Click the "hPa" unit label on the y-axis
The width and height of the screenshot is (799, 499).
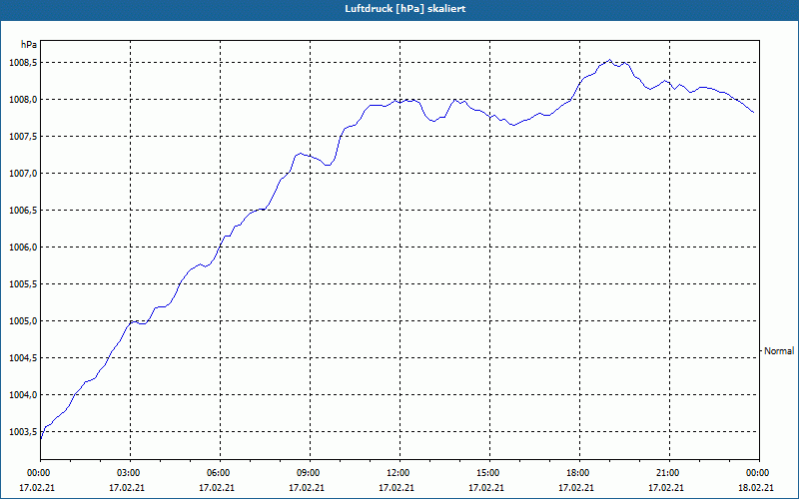coord(29,45)
